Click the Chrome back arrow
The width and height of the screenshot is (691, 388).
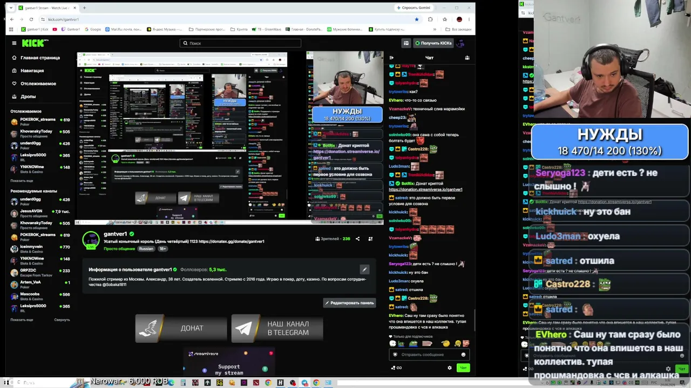click(x=12, y=19)
